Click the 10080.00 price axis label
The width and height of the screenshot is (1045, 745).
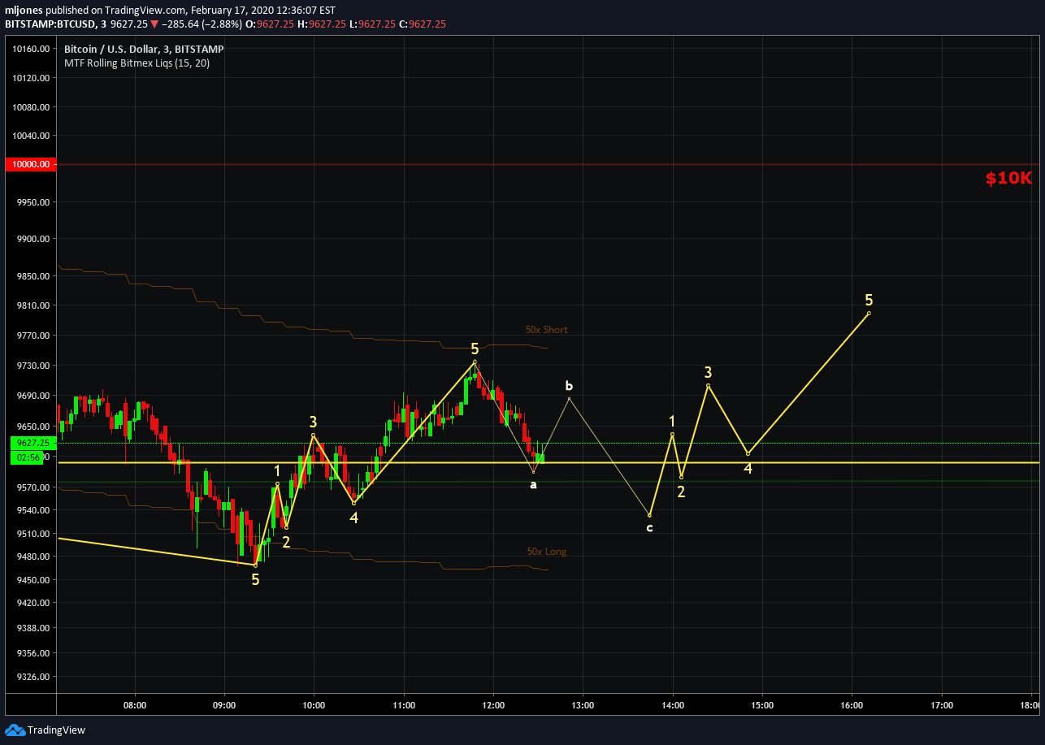(x=33, y=107)
